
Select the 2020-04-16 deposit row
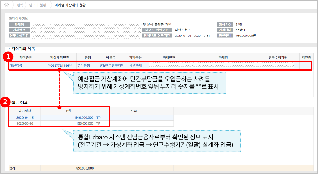[x=91, y=118]
